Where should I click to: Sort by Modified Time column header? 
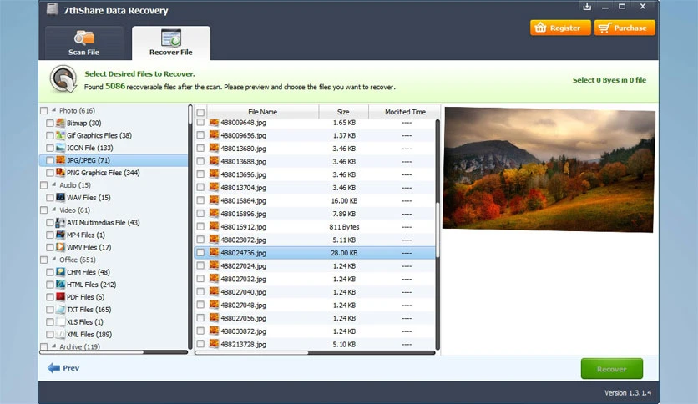(x=405, y=112)
